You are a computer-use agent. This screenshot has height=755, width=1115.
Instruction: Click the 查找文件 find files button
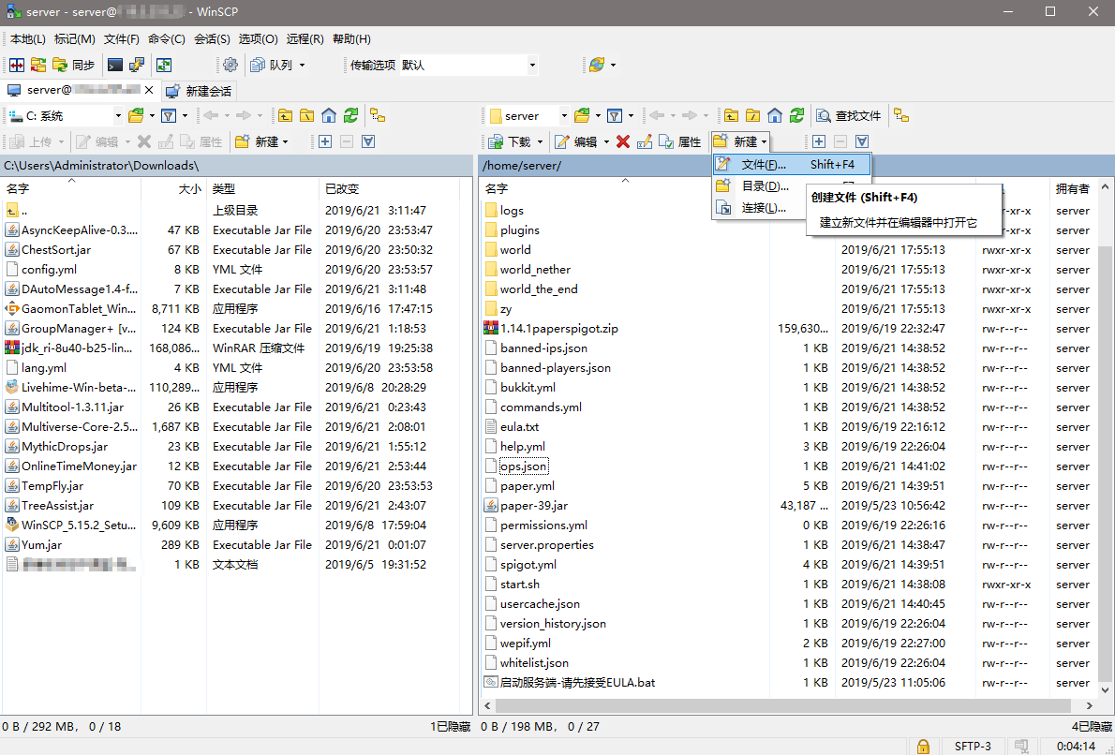coord(849,116)
